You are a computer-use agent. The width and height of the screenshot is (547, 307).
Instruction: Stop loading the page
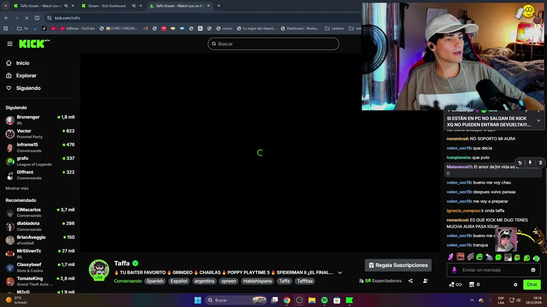[26, 18]
